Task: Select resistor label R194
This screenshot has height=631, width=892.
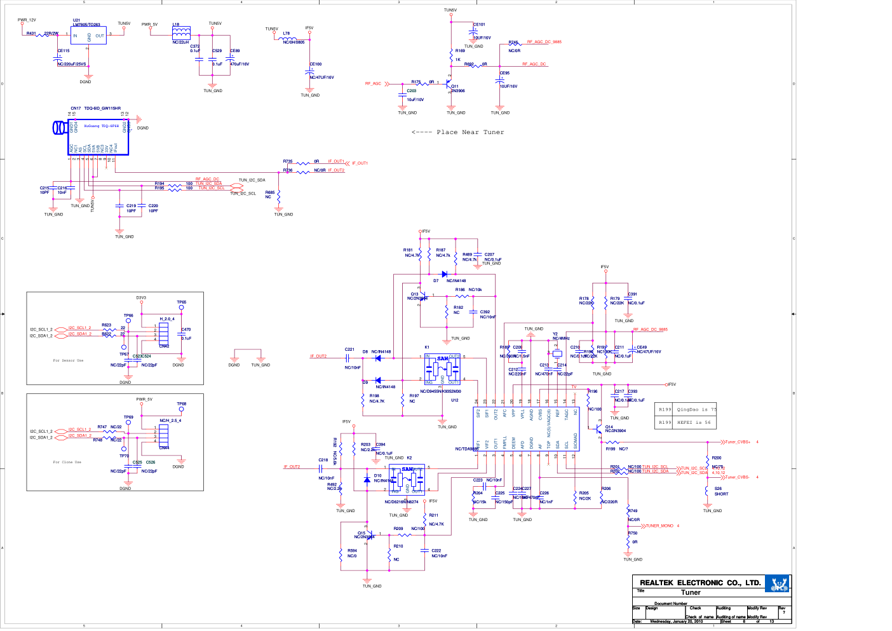Action: click(x=159, y=184)
